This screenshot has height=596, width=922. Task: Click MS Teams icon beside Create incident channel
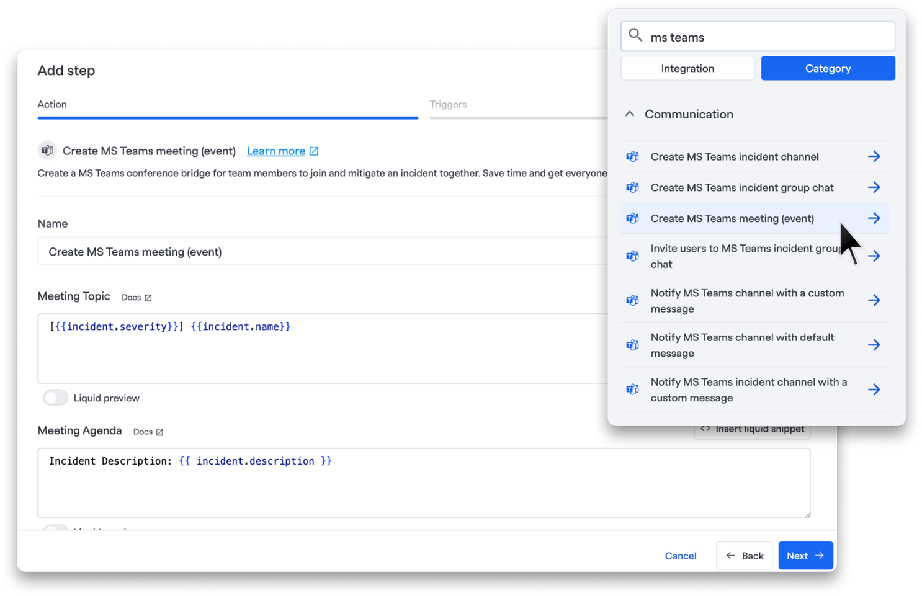tap(632, 157)
